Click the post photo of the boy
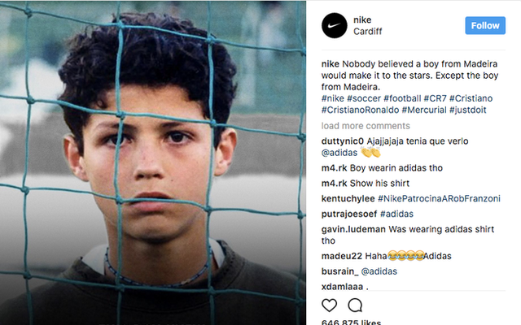The width and height of the screenshot is (521, 325). click(x=153, y=162)
